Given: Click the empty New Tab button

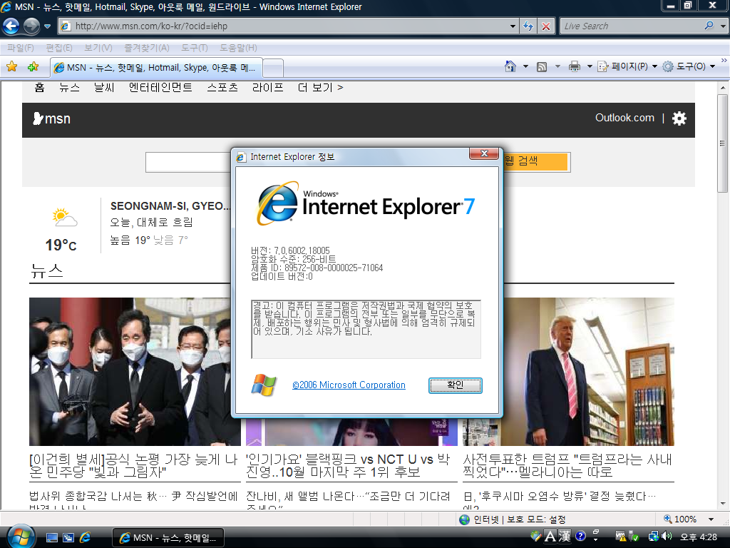Looking at the screenshot, I should (273, 68).
